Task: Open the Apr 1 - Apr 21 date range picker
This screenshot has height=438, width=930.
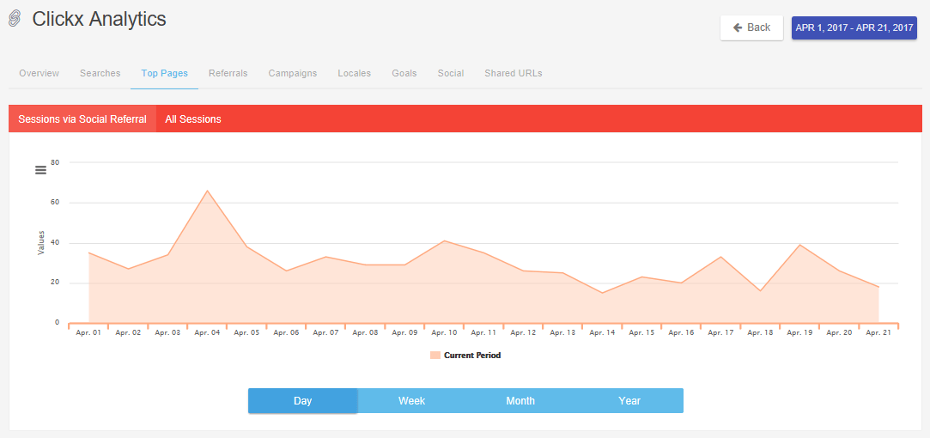Action: (854, 27)
